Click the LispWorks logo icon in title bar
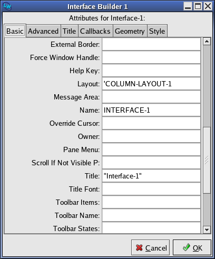Screen dimensions: 215x259 point(7,6)
